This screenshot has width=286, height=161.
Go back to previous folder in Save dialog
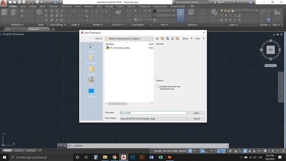tap(157, 38)
